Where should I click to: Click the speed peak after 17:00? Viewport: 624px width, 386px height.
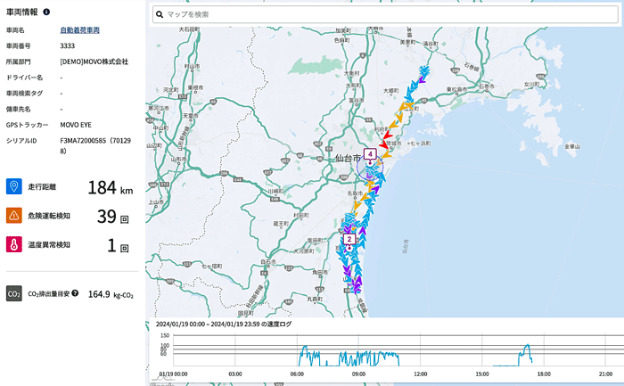pyautogui.click(x=528, y=346)
